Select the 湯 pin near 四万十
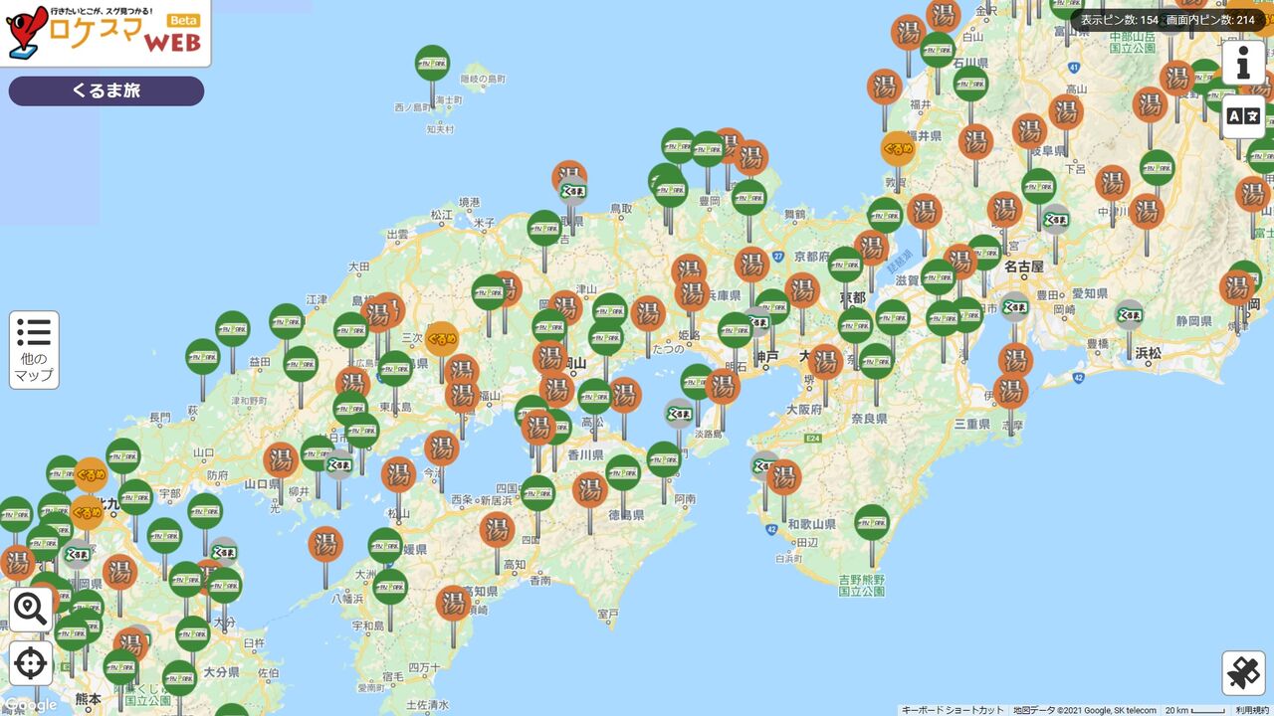Screen dimensions: 1274x716 pos(453,603)
